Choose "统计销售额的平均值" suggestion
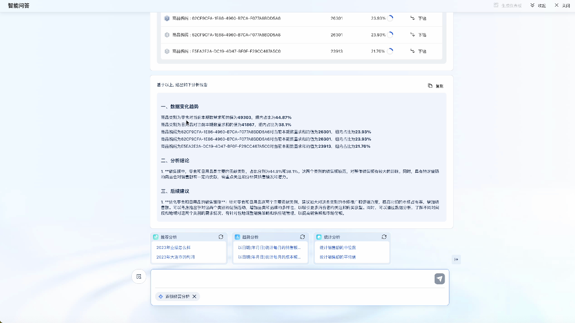Screen dimensions: 575x323 [338, 257]
